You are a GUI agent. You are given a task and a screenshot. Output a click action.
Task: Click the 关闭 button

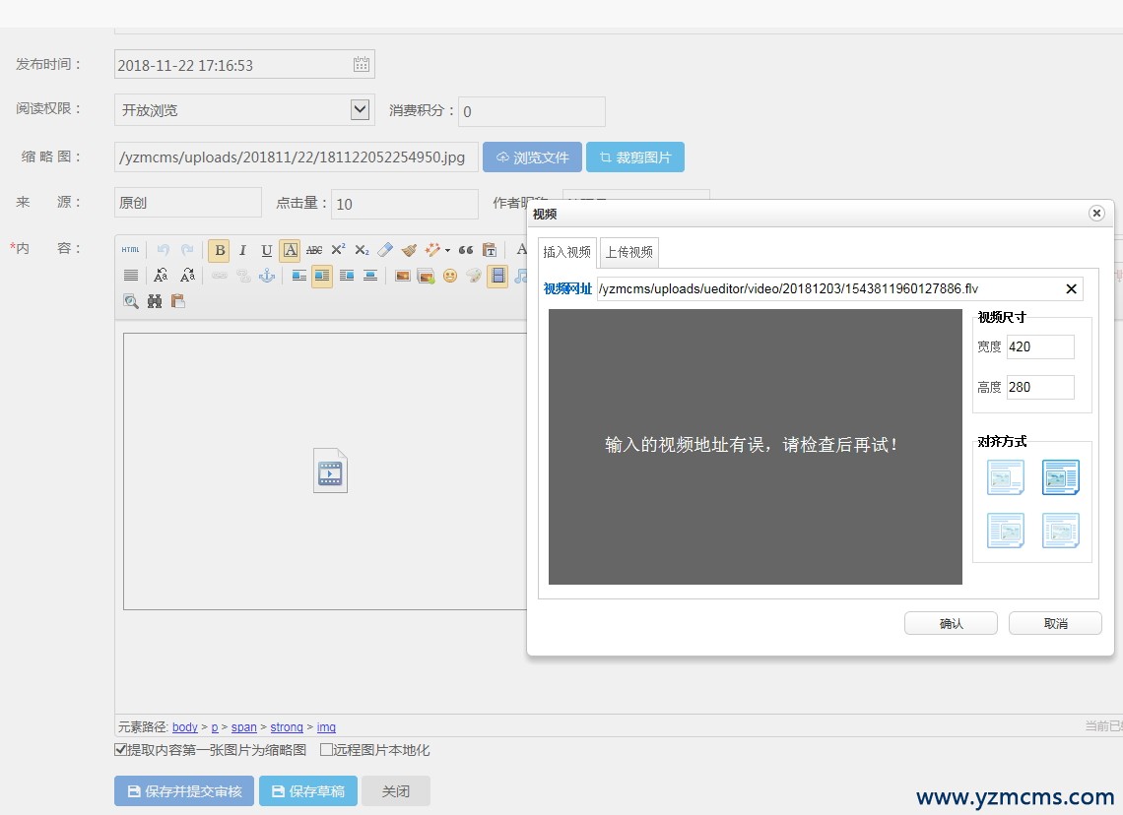(x=395, y=790)
